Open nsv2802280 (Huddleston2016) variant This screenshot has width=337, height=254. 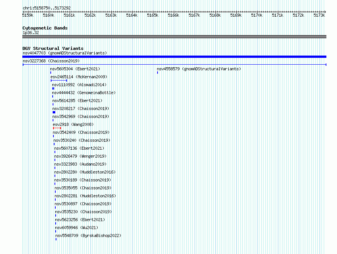click(x=85, y=172)
